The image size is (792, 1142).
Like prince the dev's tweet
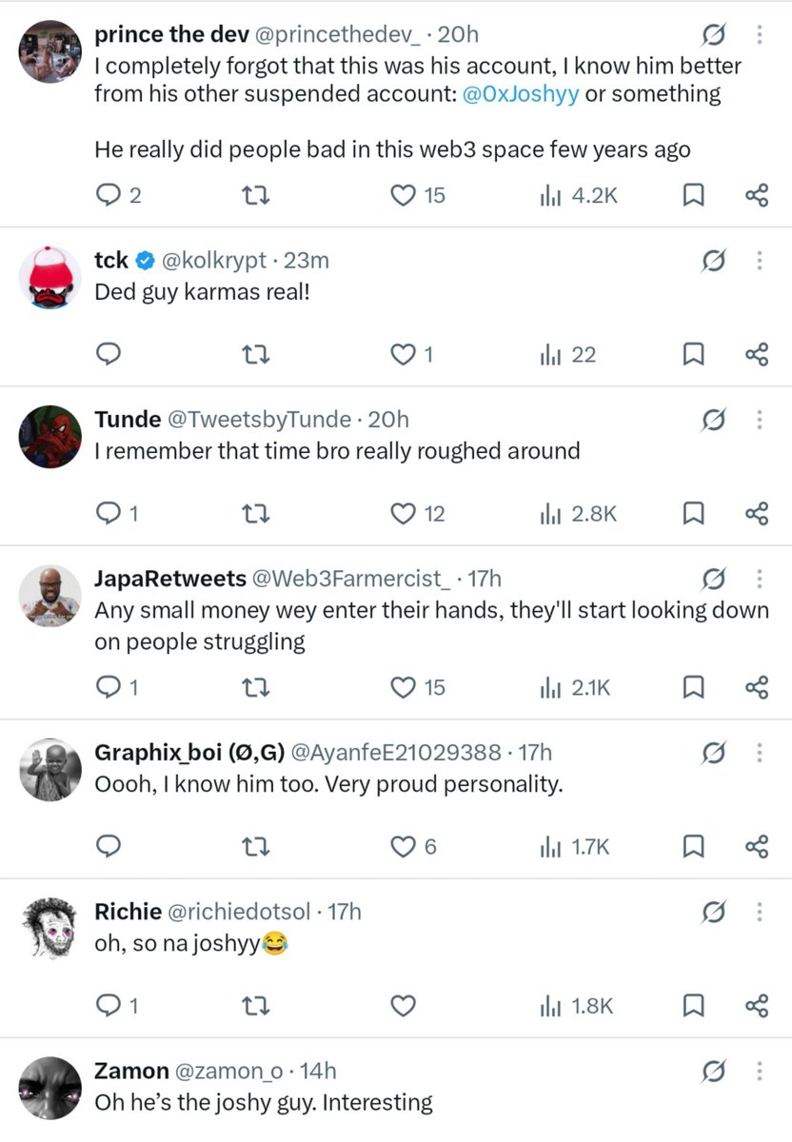click(405, 196)
